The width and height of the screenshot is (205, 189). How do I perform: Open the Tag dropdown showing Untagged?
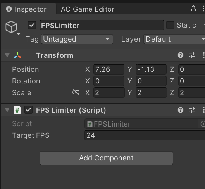pyautogui.click(x=77, y=39)
